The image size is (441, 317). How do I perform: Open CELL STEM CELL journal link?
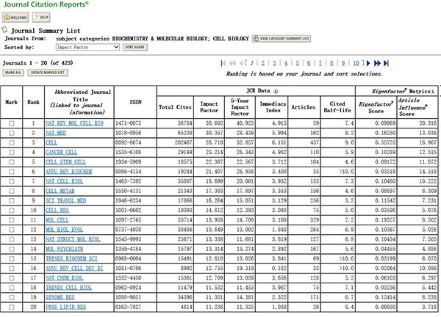(x=66, y=162)
